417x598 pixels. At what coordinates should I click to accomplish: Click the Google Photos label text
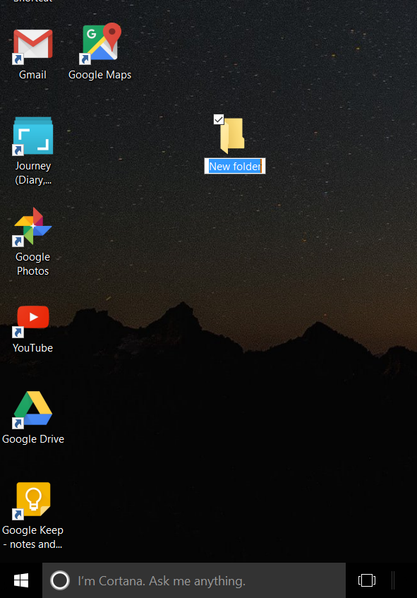coord(32,264)
